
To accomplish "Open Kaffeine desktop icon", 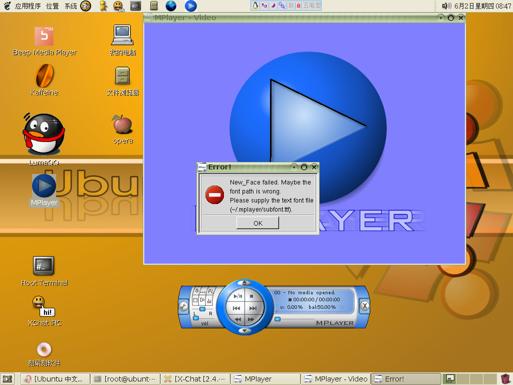I will 45,80.
